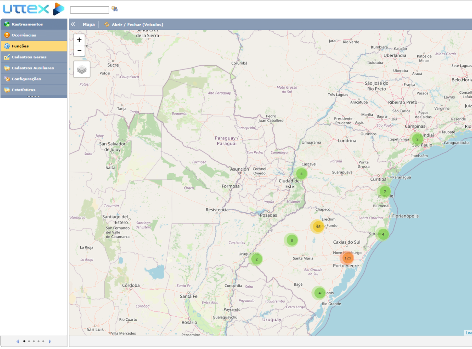The width and height of the screenshot is (472, 349).
Task: Open the Mapa toolbar item
Action: (89, 25)
